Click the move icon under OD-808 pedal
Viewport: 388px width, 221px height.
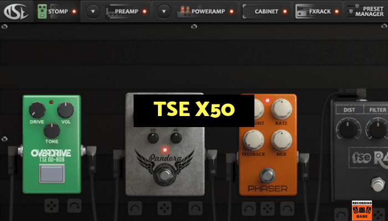point(52,206)
